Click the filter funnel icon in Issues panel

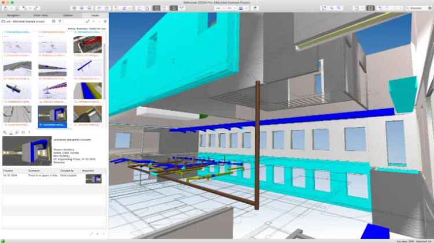click(x=60, y=21)
